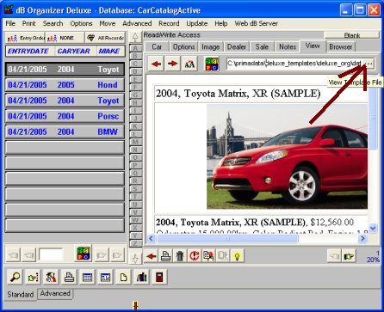
Task: Click letter M in alphabet index
Action: tap(135, 142)
